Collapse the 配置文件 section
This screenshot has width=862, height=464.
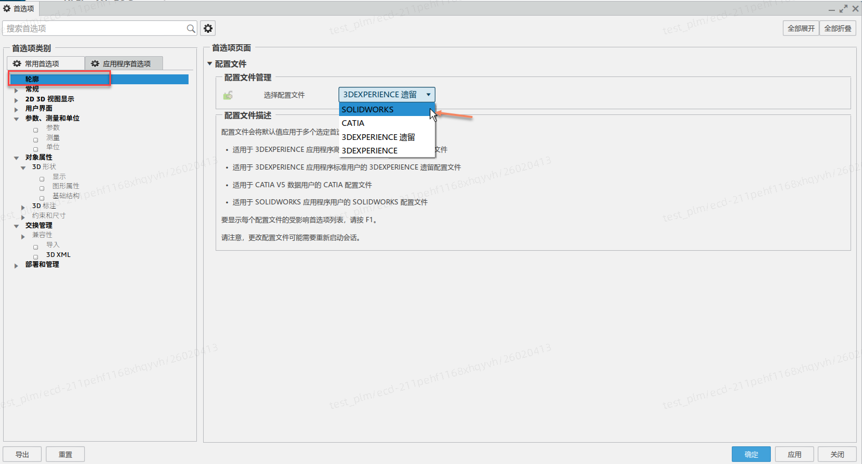210,64
